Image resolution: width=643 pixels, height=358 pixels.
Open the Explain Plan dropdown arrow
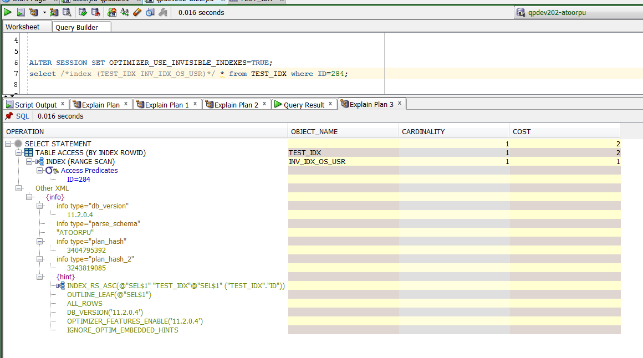(x=44, y=12)
